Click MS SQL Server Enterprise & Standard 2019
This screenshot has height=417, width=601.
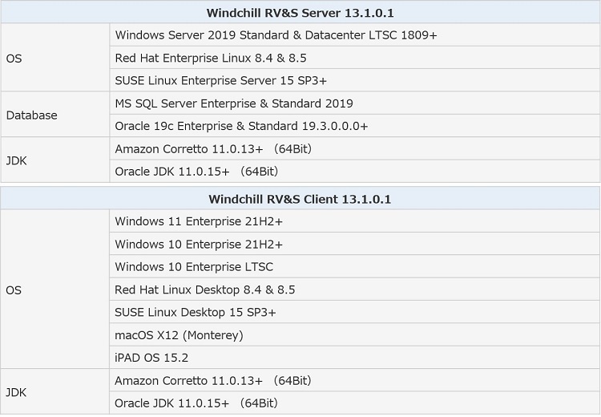coord(234,103)
